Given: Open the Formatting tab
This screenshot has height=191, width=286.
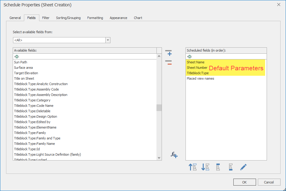Looking at the screenshot, I should 95,18.
